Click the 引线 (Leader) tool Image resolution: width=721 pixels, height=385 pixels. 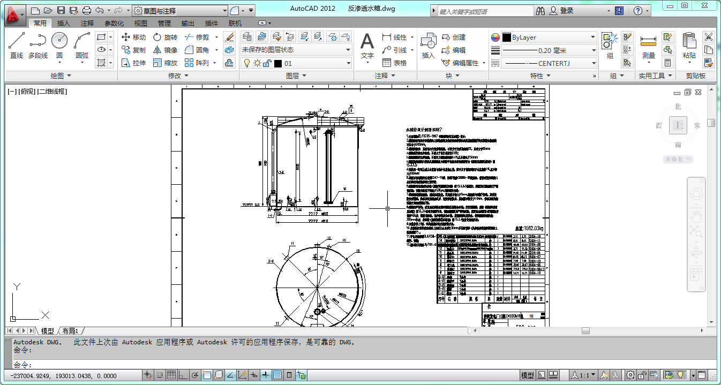[394, 50]
